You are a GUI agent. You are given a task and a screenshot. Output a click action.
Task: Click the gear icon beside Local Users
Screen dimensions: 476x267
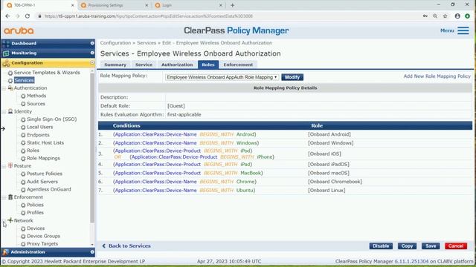pos(23,128)
